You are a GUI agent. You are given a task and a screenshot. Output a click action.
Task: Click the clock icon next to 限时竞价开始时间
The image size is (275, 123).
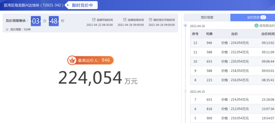pos(150,20)
